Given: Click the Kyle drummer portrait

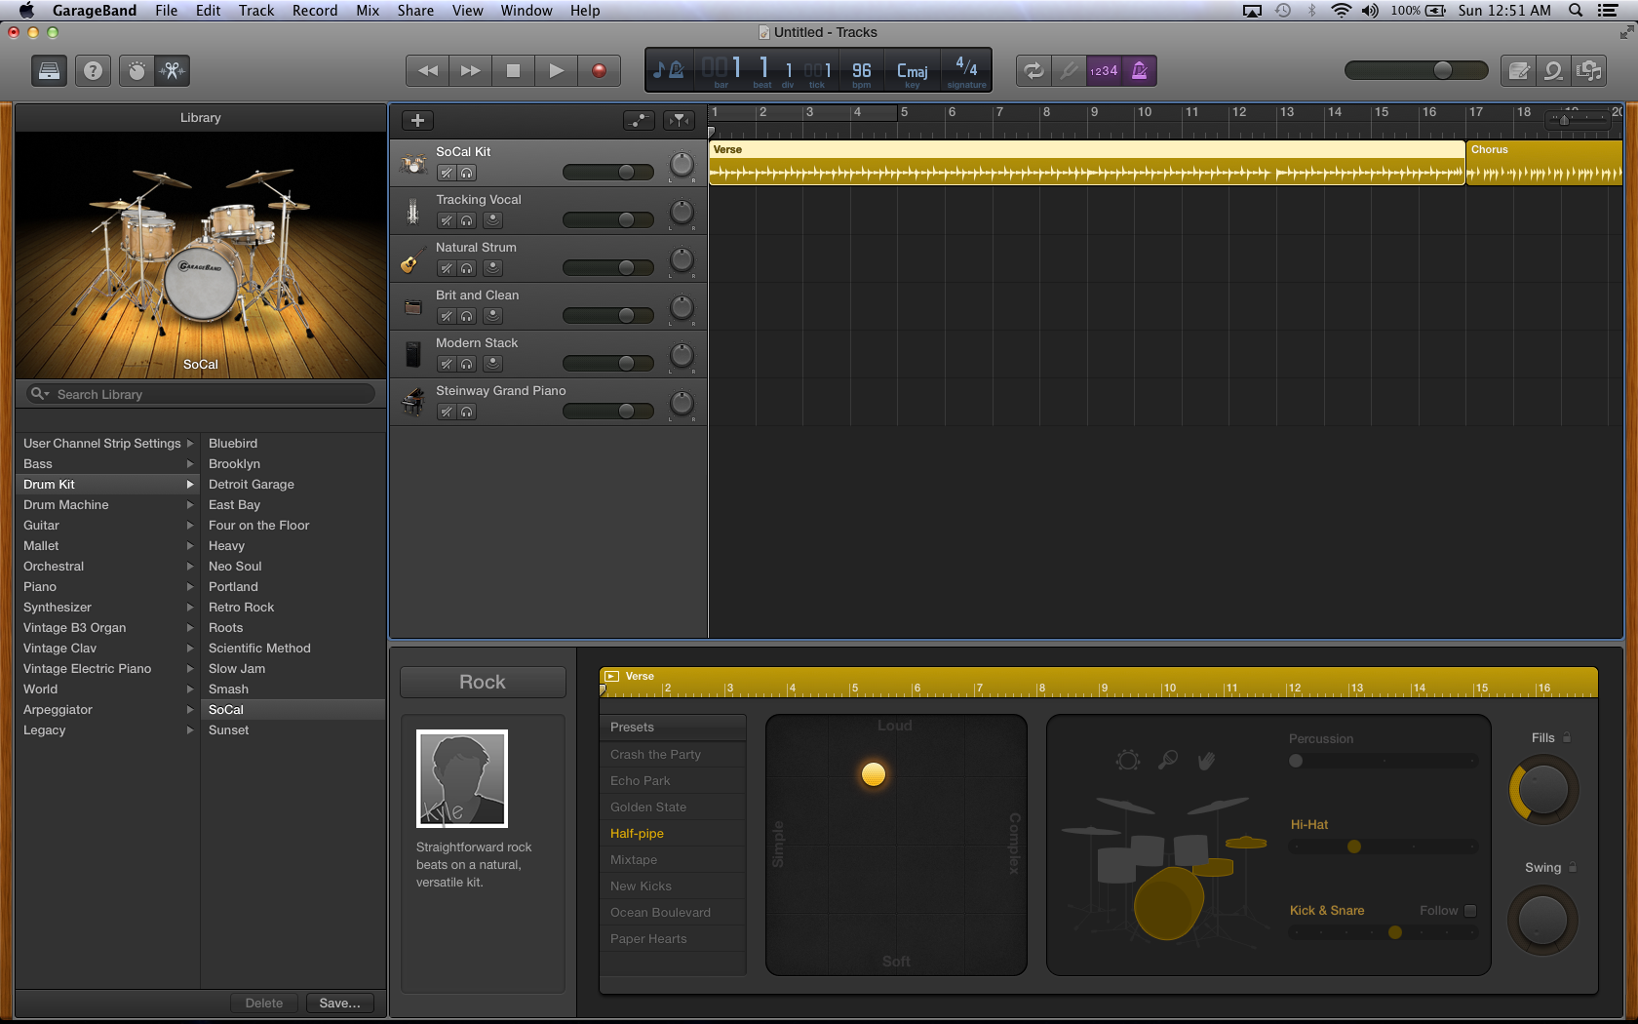Looking at the screenshot, I should tap(462, 778).
